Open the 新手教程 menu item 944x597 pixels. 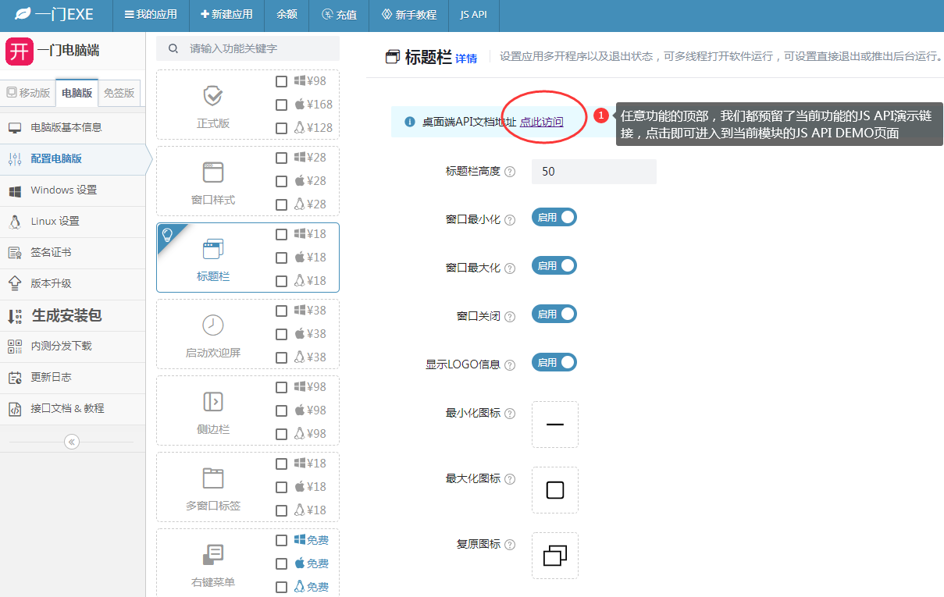point(409,14)
